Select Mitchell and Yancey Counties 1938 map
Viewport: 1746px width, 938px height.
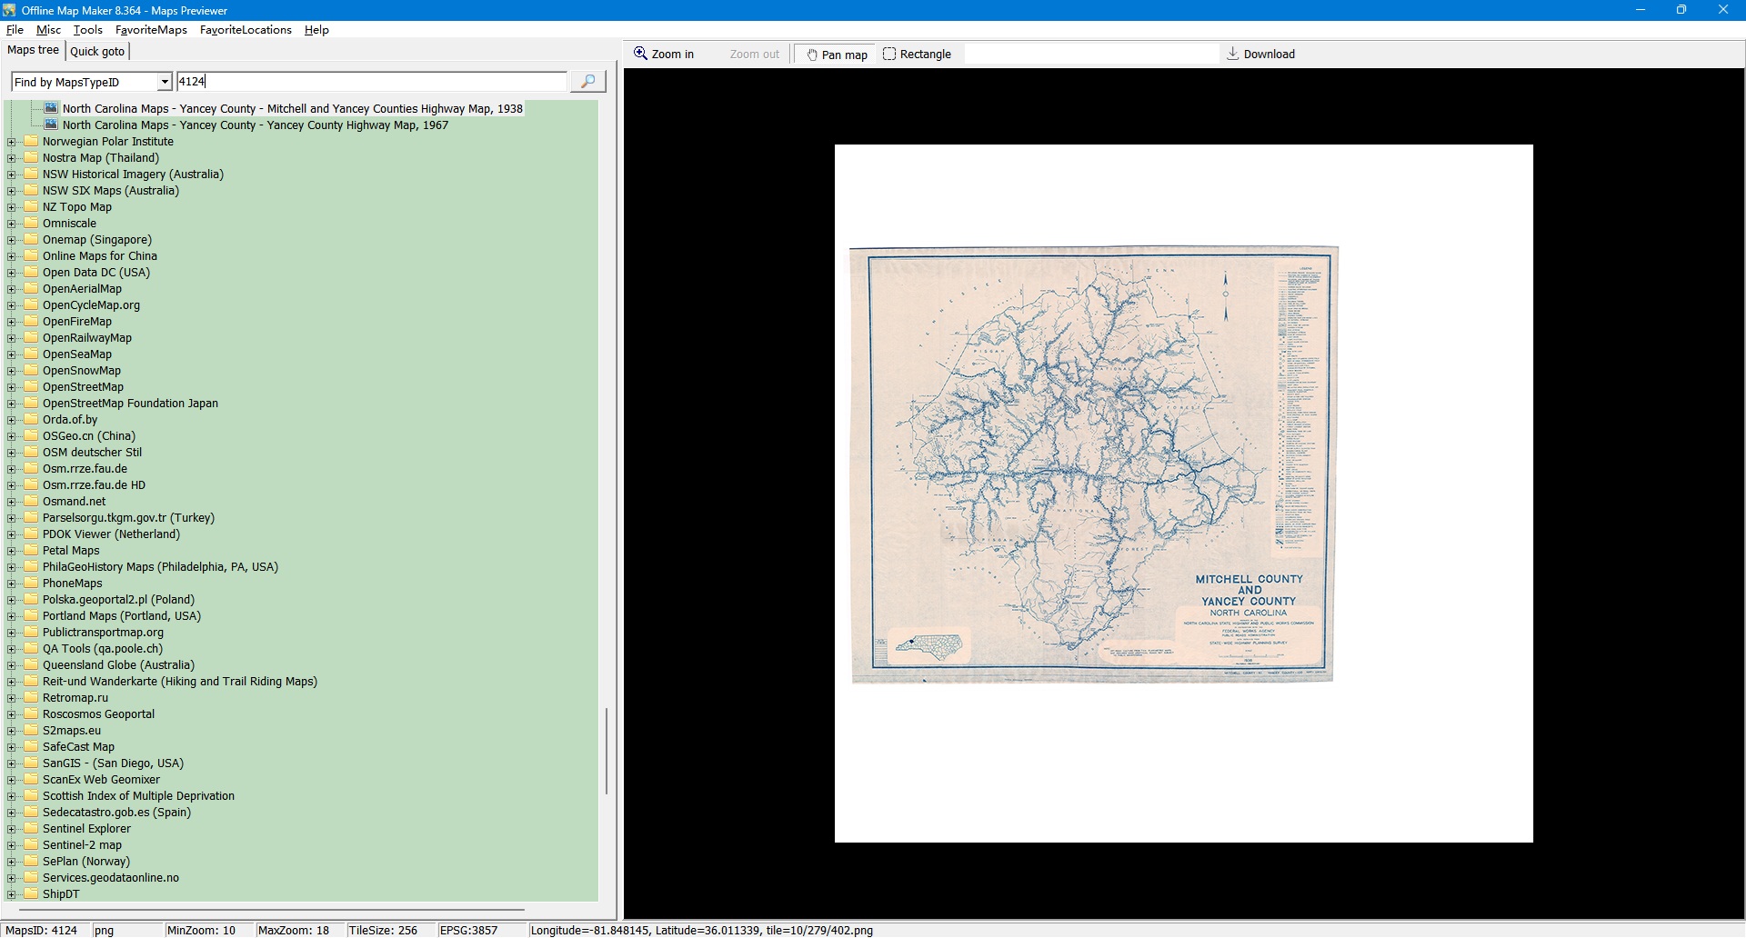[x=292, y=109]
